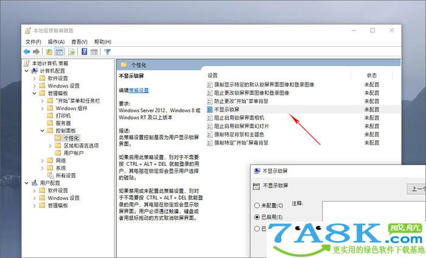Maximize the 本地组策略编辑器 window
The width and height of the screenshot is (426, 258).
(x=372, y=30)
